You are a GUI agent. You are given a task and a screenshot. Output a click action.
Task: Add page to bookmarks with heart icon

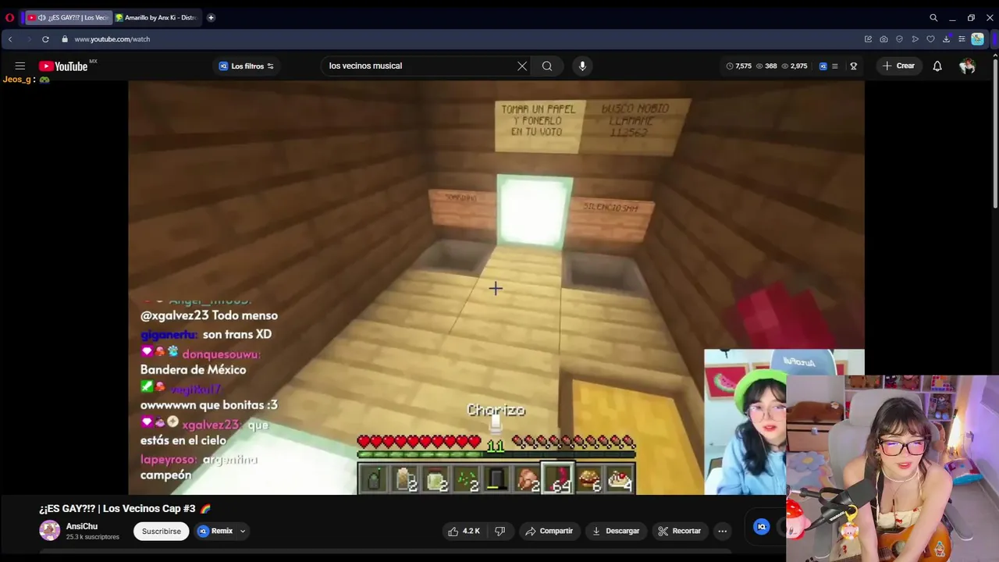pyautogui.click(x=930, y=39)
